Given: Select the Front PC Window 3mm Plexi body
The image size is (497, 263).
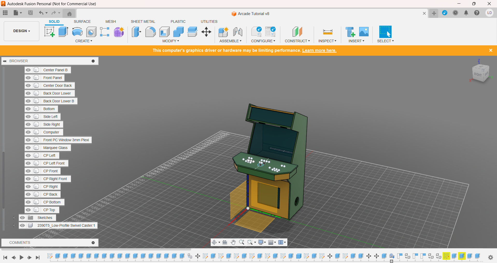Looking at the screenshot, I should click(x=66, y=140).
